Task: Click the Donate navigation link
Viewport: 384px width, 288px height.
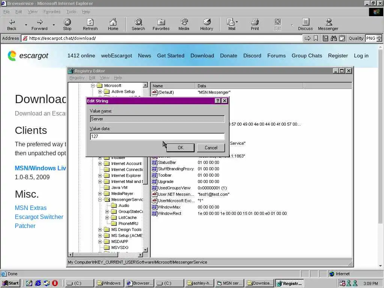Action: [228, 55]
